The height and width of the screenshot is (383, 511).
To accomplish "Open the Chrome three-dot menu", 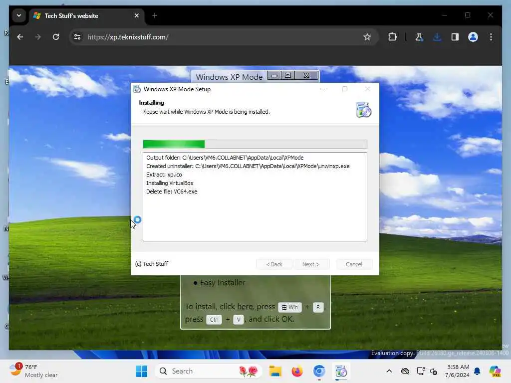I will pyautogui.click(x=491, y=37).
